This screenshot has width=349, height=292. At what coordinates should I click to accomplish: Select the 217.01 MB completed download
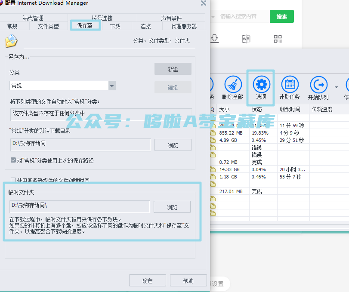point(280,191)
